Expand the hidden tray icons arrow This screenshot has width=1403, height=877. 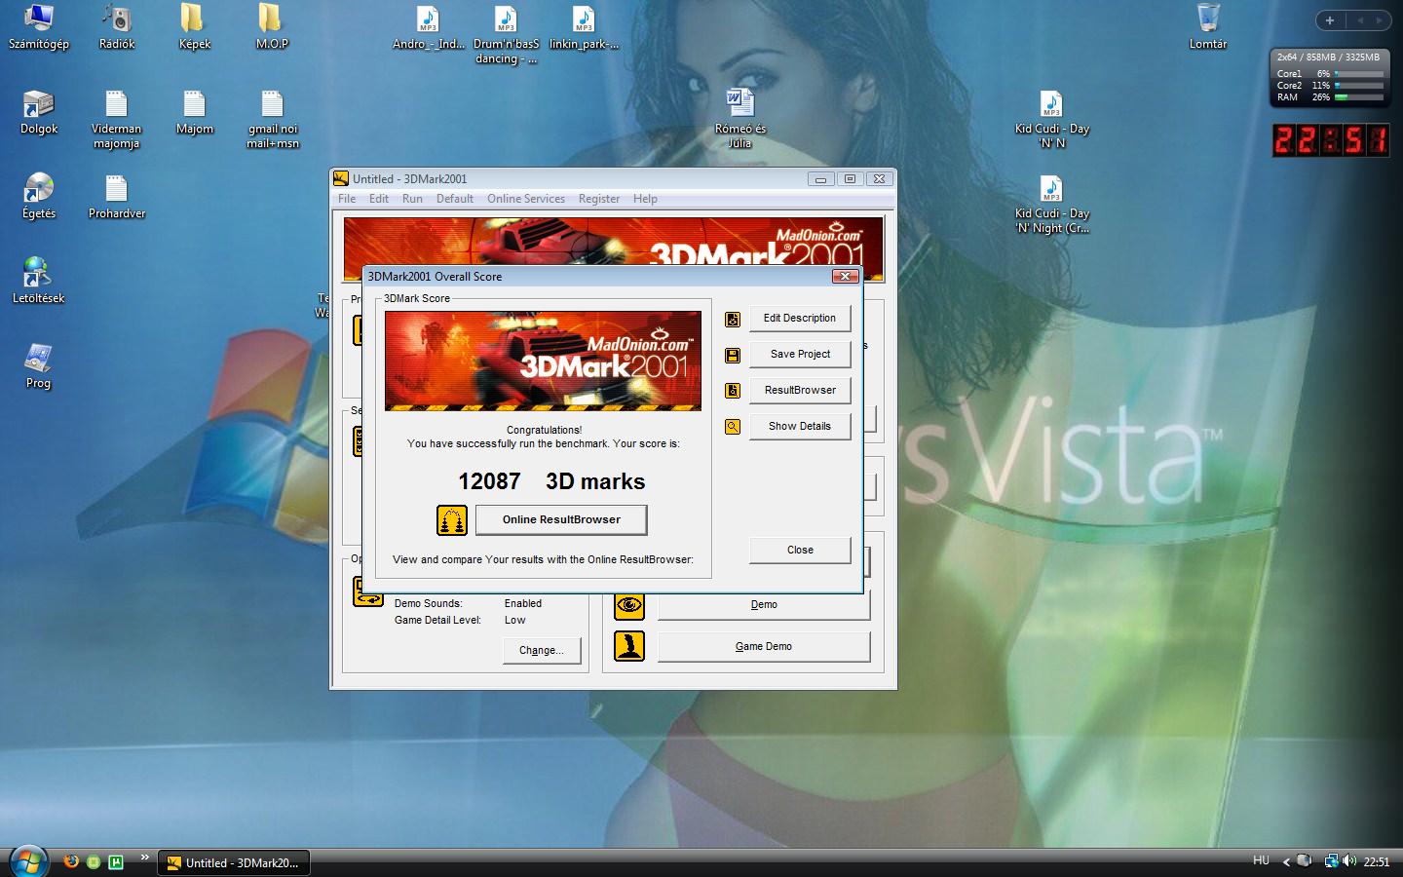1286,861
